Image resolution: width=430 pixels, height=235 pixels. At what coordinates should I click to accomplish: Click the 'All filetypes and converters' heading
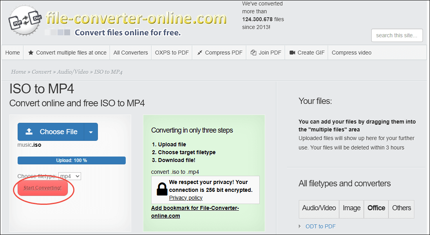[x=345, y=183]
